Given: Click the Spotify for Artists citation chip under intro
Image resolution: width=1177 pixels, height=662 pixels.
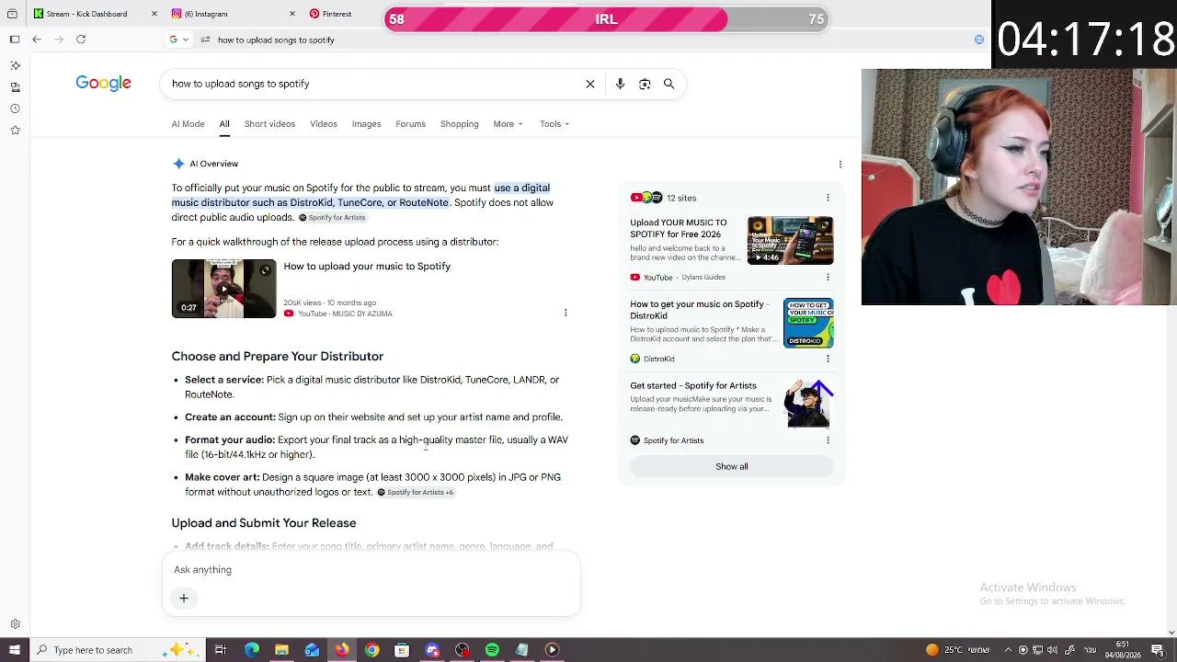Looking at the screenshot, I should [x=332, y=218].
